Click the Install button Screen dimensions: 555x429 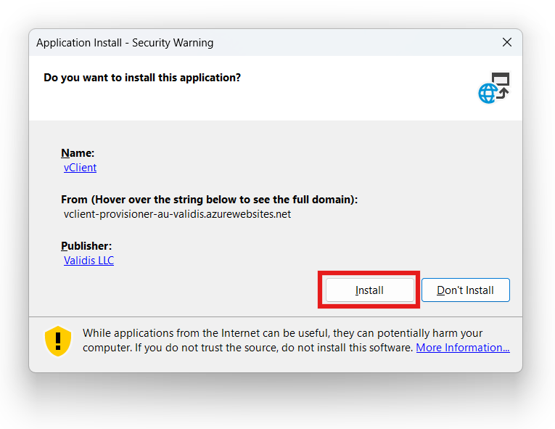pyautogui.click(x=369, y=290)
